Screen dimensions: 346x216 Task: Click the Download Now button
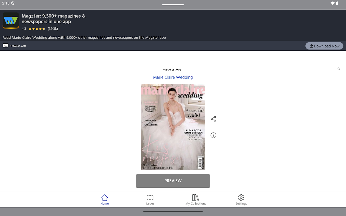pyautogui.click(x=324, y=46)
